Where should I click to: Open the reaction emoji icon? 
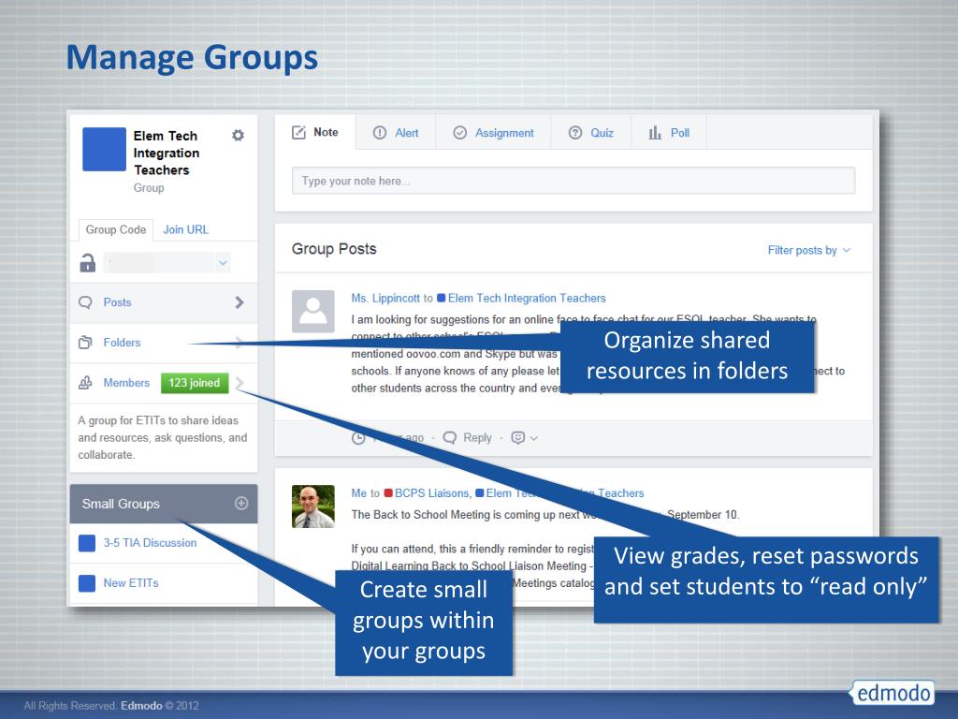(x=517, y=438)
